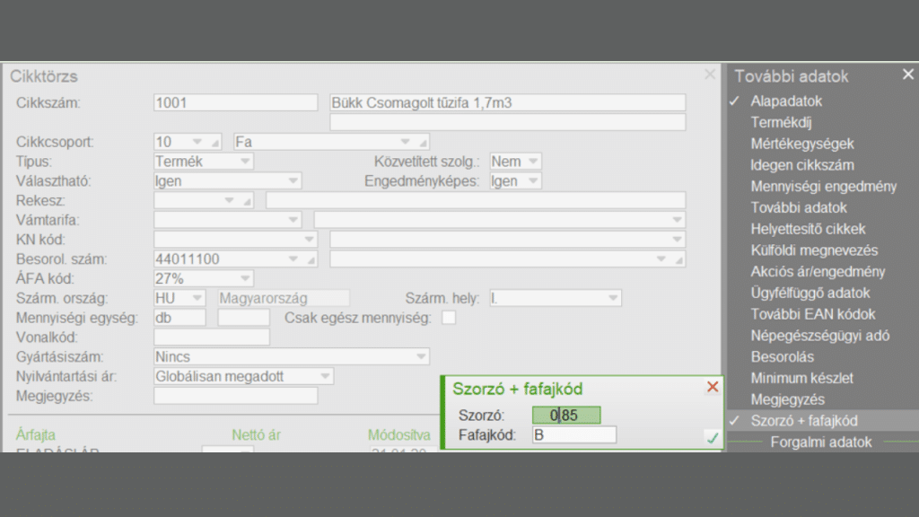This screenshot has height=517, width=919.
Task: Click the Fafajkód input field
Action: pos(574,435)
